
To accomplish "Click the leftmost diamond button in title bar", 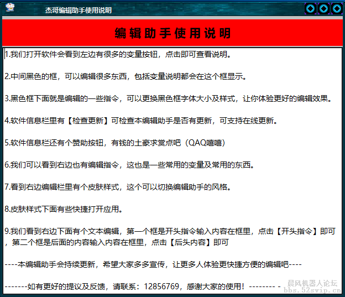I will pyautogui.click(x=311, y=9).
